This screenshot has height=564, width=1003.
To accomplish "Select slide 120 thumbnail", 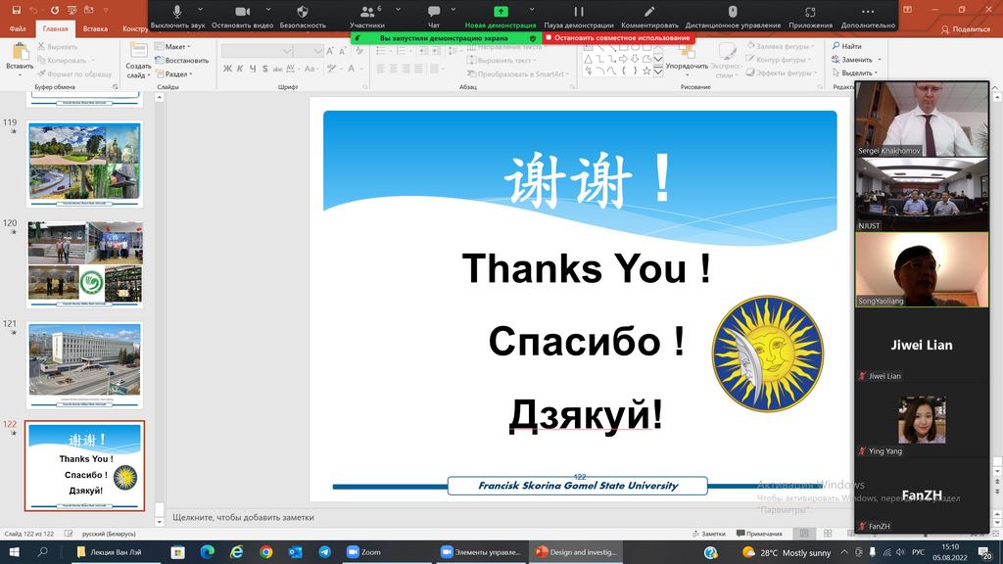I will coord(84,264).
